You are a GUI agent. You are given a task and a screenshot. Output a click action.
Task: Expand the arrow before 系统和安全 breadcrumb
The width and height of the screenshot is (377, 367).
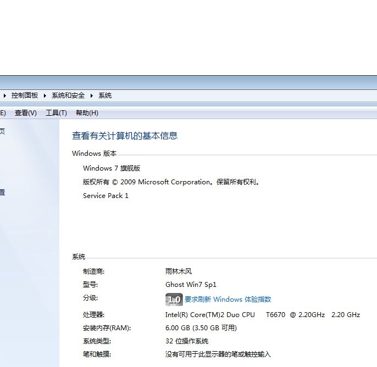coord(45,96)
